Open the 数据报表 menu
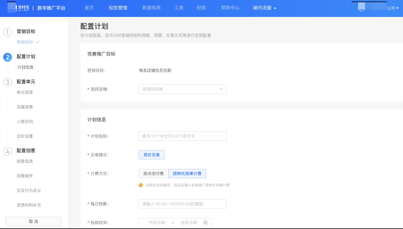This screenshot has height=229, width=403. (151, 8)
